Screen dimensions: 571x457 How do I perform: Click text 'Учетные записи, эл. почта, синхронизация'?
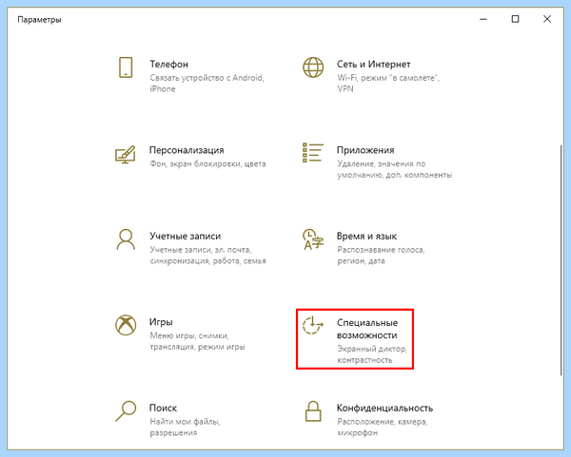click(207, 256)
